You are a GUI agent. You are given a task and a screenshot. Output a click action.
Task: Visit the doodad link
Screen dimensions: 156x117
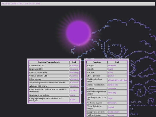[111, 107]
